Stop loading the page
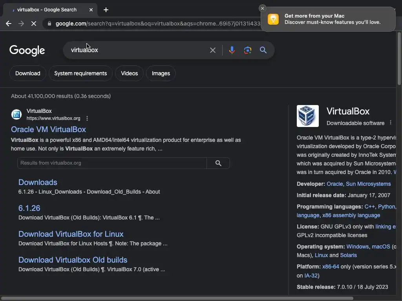Screen dimensions: 402x301 34,24
